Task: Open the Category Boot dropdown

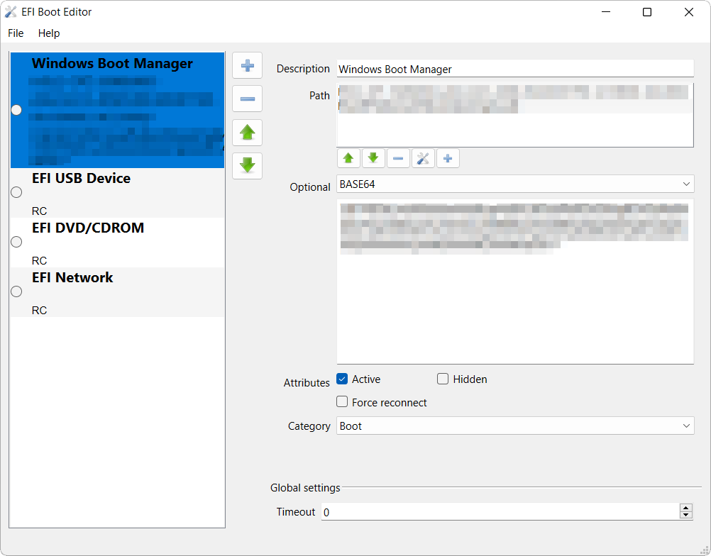Action: 515,426
